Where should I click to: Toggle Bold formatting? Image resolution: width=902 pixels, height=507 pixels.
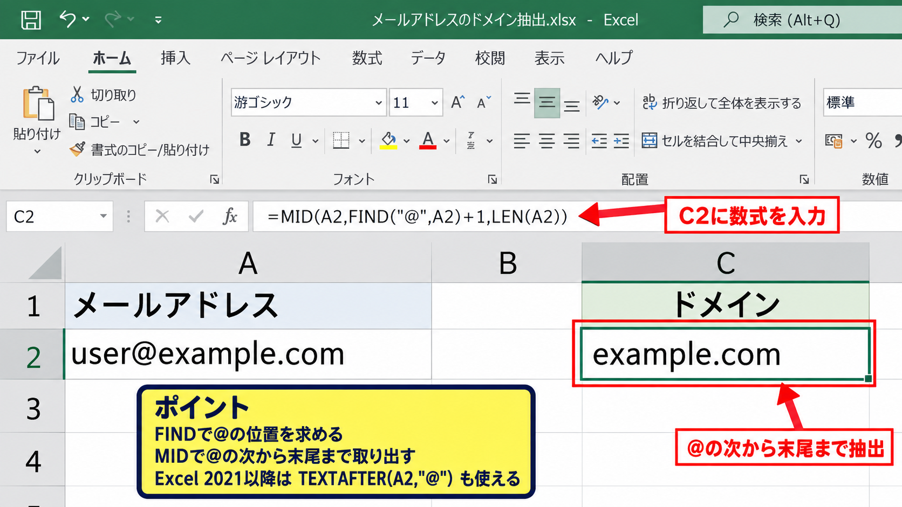pos(245,140)
